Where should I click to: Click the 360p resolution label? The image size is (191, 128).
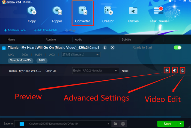coord(25,55)
